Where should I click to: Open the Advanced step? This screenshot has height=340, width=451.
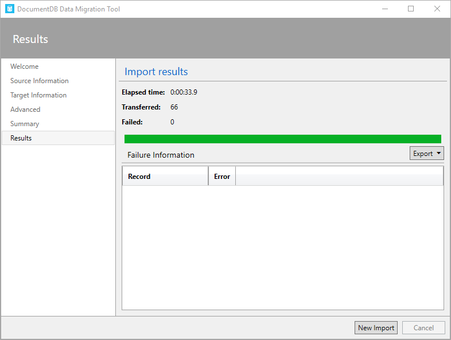pos(25,110)
